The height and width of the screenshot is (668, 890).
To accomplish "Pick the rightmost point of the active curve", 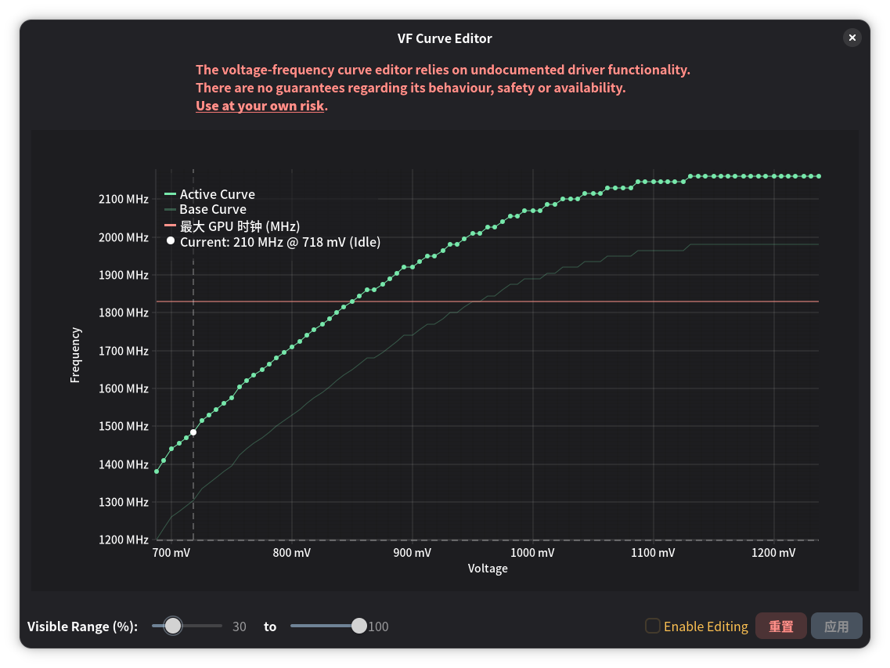I will (x=819, y=176).
